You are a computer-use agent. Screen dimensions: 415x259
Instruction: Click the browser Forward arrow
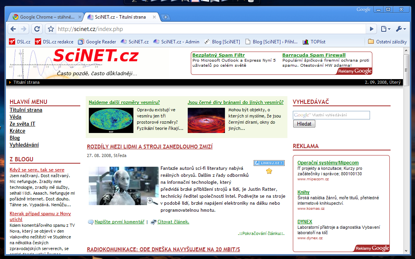[24, 29]
